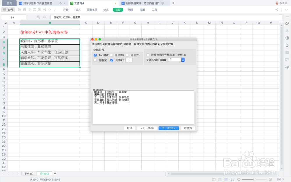Image resolution: width=291 pixels, height=182 pixels.
Task: Click the Redo icon
Action: click(49, 10)
